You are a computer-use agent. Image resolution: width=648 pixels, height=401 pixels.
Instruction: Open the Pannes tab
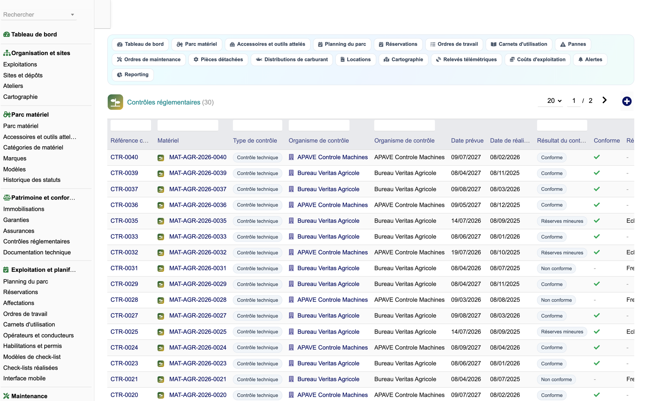(x=573, y=44)
